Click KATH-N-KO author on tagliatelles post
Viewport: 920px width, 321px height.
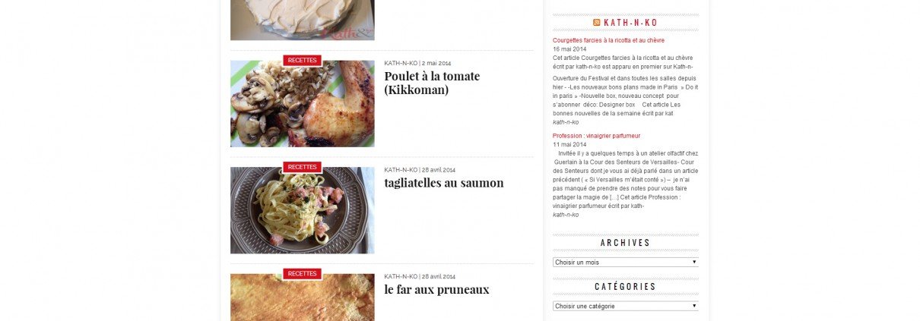pos(401,170)
